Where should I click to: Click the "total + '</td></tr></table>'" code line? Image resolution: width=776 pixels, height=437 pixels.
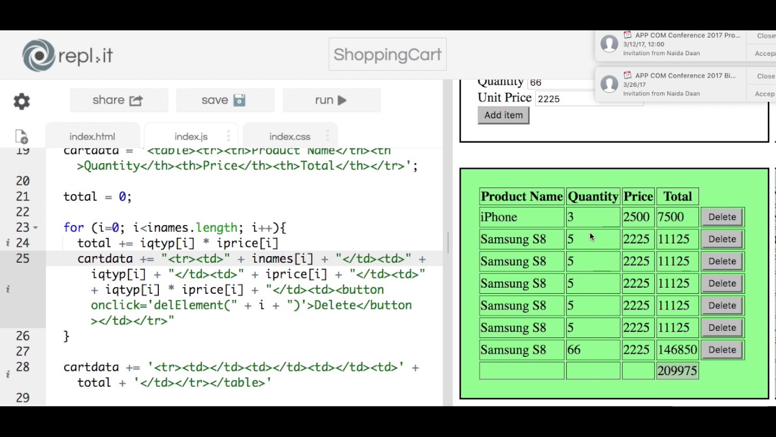175,382
